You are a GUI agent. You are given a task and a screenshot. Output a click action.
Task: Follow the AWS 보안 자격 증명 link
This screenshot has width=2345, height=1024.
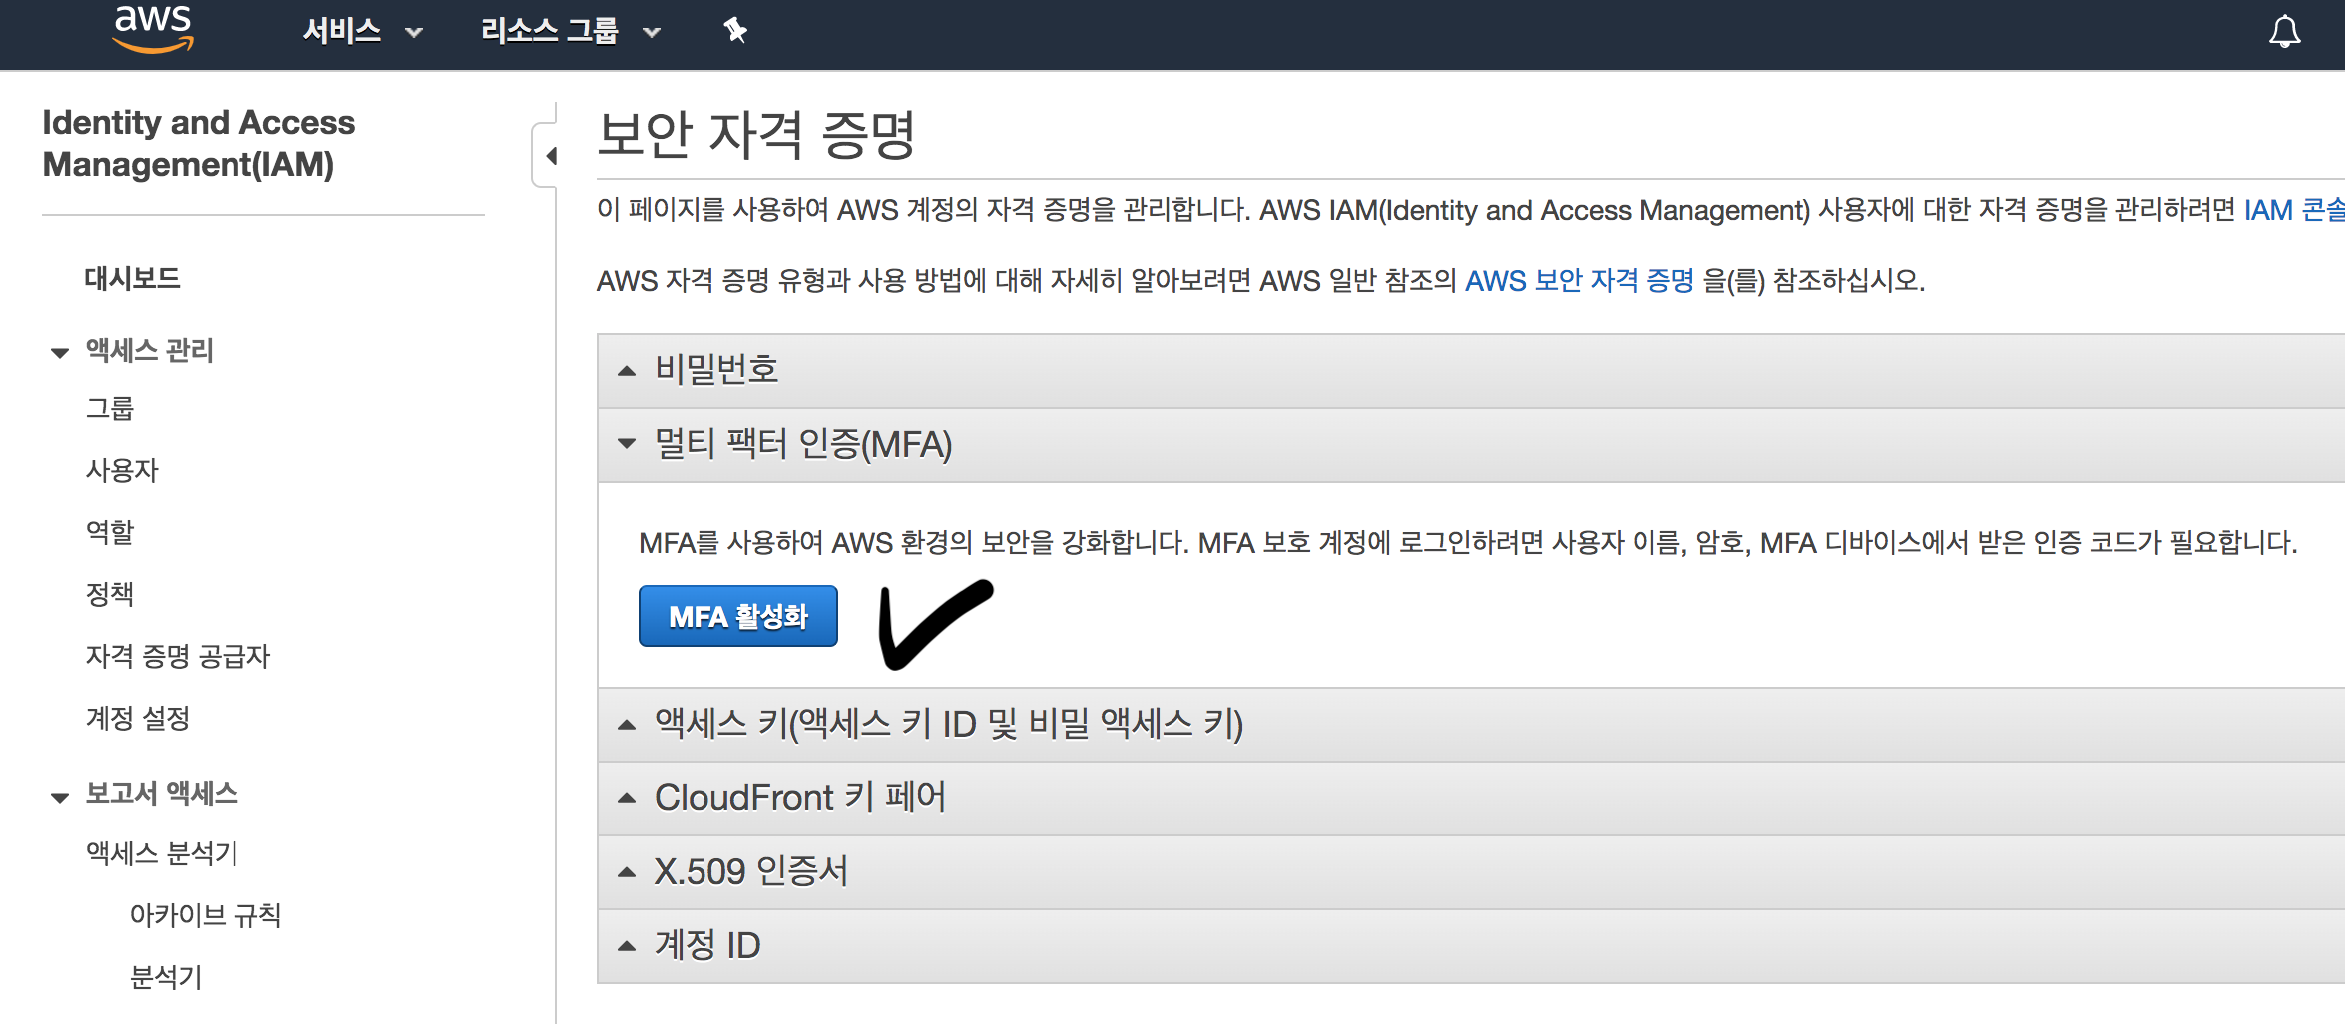click(x=1580, y=281)
